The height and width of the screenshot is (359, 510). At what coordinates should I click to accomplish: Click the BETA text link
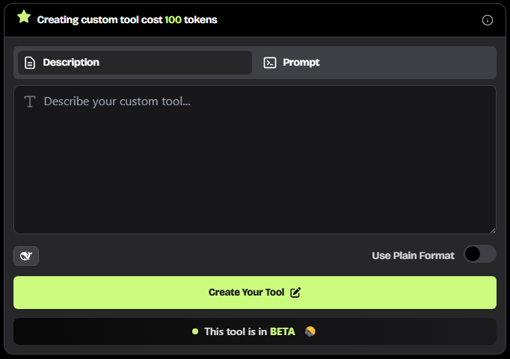(283, 331)
